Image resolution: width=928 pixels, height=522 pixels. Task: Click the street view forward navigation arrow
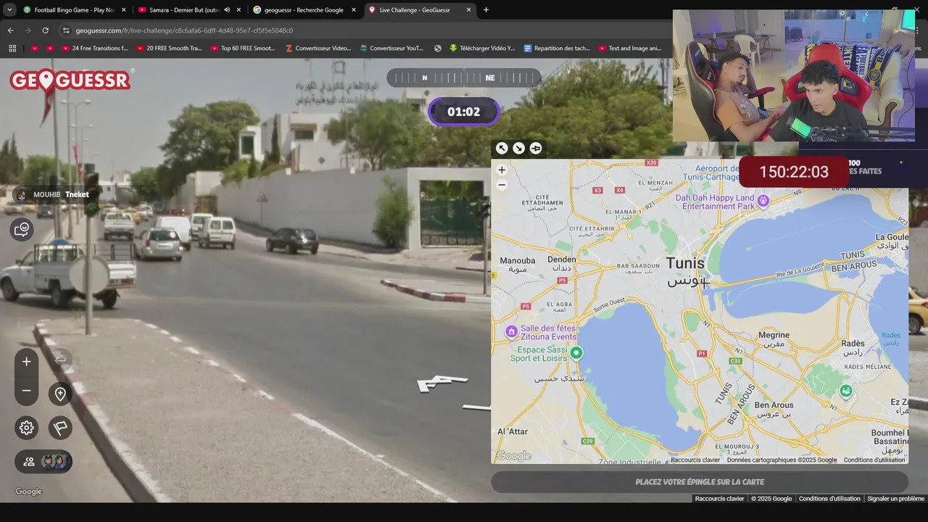click(x=442, y=382)
